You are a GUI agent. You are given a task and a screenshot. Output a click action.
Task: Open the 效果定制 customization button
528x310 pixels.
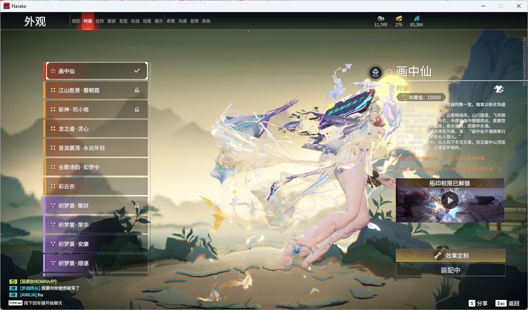click(x=450, y=256)
